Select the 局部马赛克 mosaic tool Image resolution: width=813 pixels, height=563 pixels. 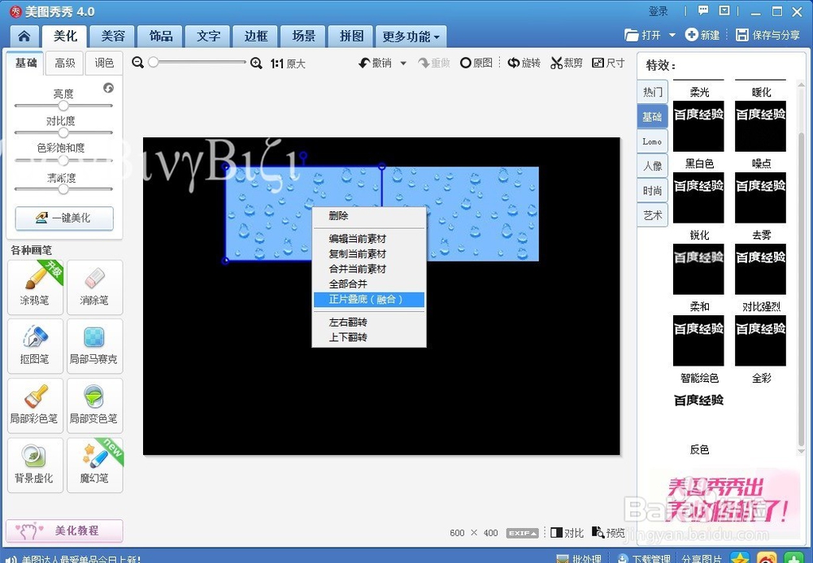point(94,346)
